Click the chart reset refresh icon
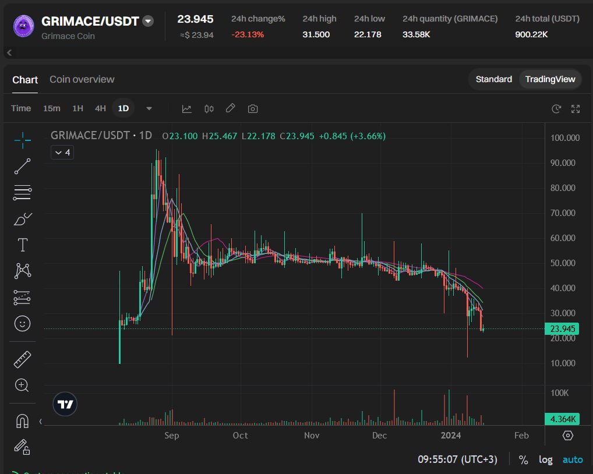 [556, 109]
